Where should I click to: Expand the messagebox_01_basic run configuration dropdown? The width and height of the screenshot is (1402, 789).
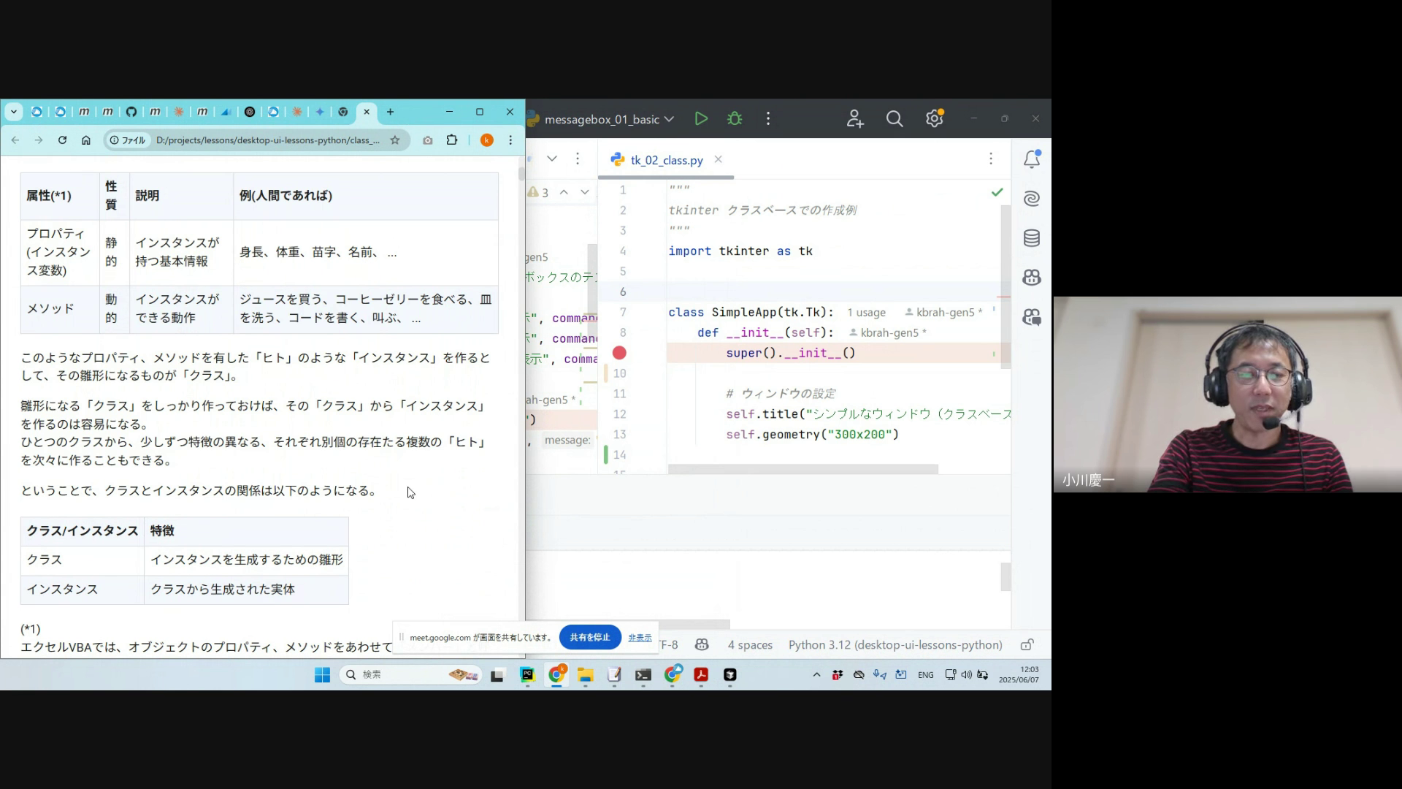(669, 119)
